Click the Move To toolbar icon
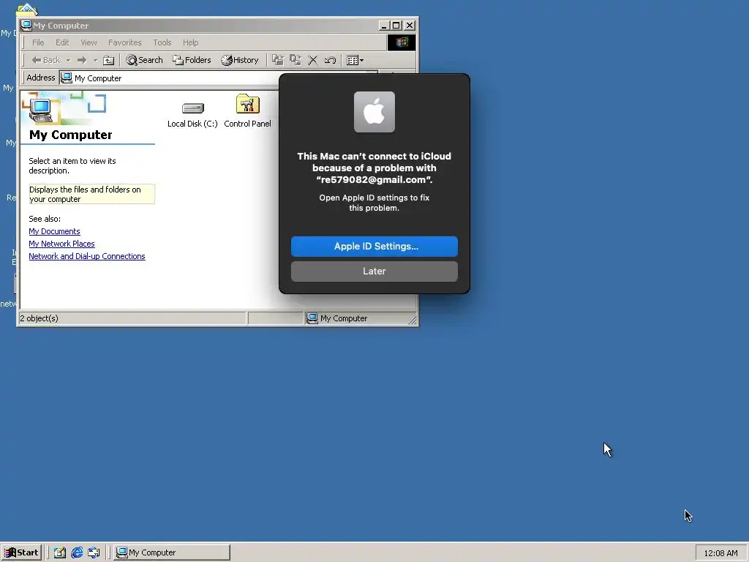 pyautogui.click(x=277, y=60)
